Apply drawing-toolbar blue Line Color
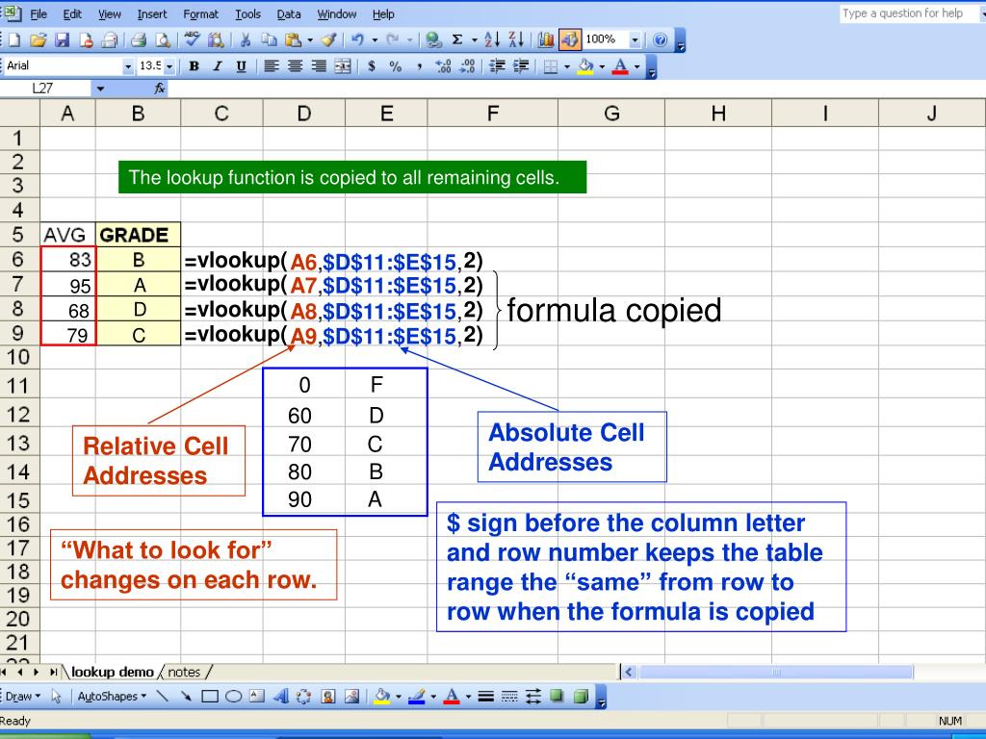986x739 pixels. (416, 697)
